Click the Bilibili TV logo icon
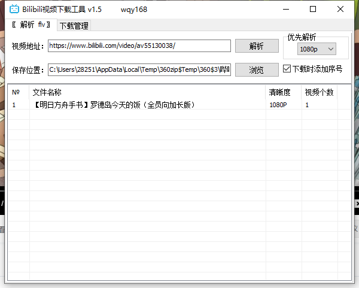The width and height of the screenshot is (359, 288). coord(14,9)
